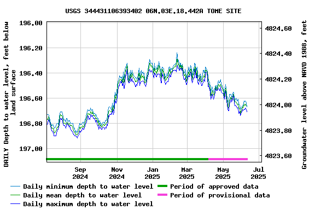Click the green approved data legend swatch
This screenshot has height=210, width=315.
pos(162,186)
